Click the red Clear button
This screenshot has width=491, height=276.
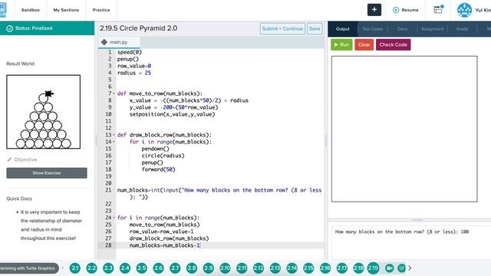coord(364,44)
